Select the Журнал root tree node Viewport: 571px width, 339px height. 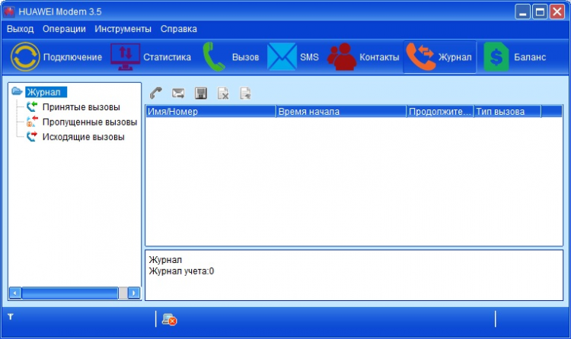click(46, 92)
